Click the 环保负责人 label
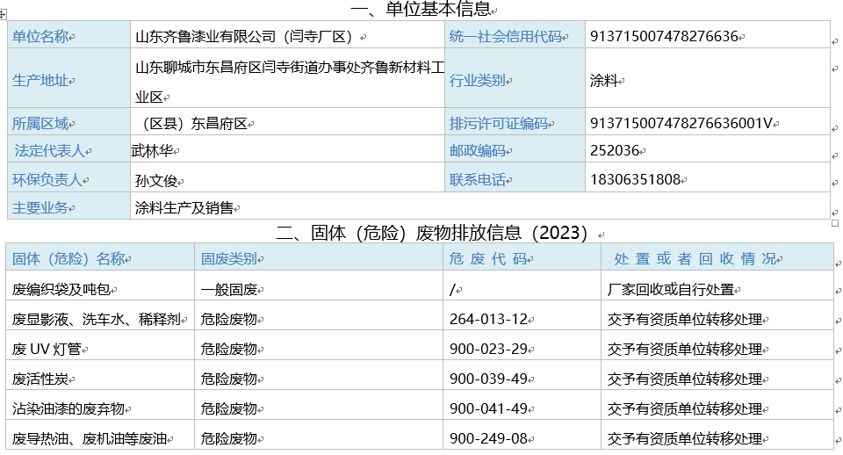 click(x=47, y=180)
